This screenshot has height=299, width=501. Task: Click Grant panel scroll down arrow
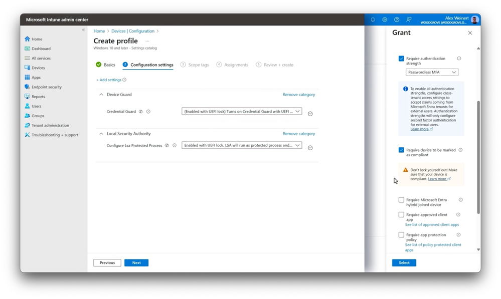478,250
